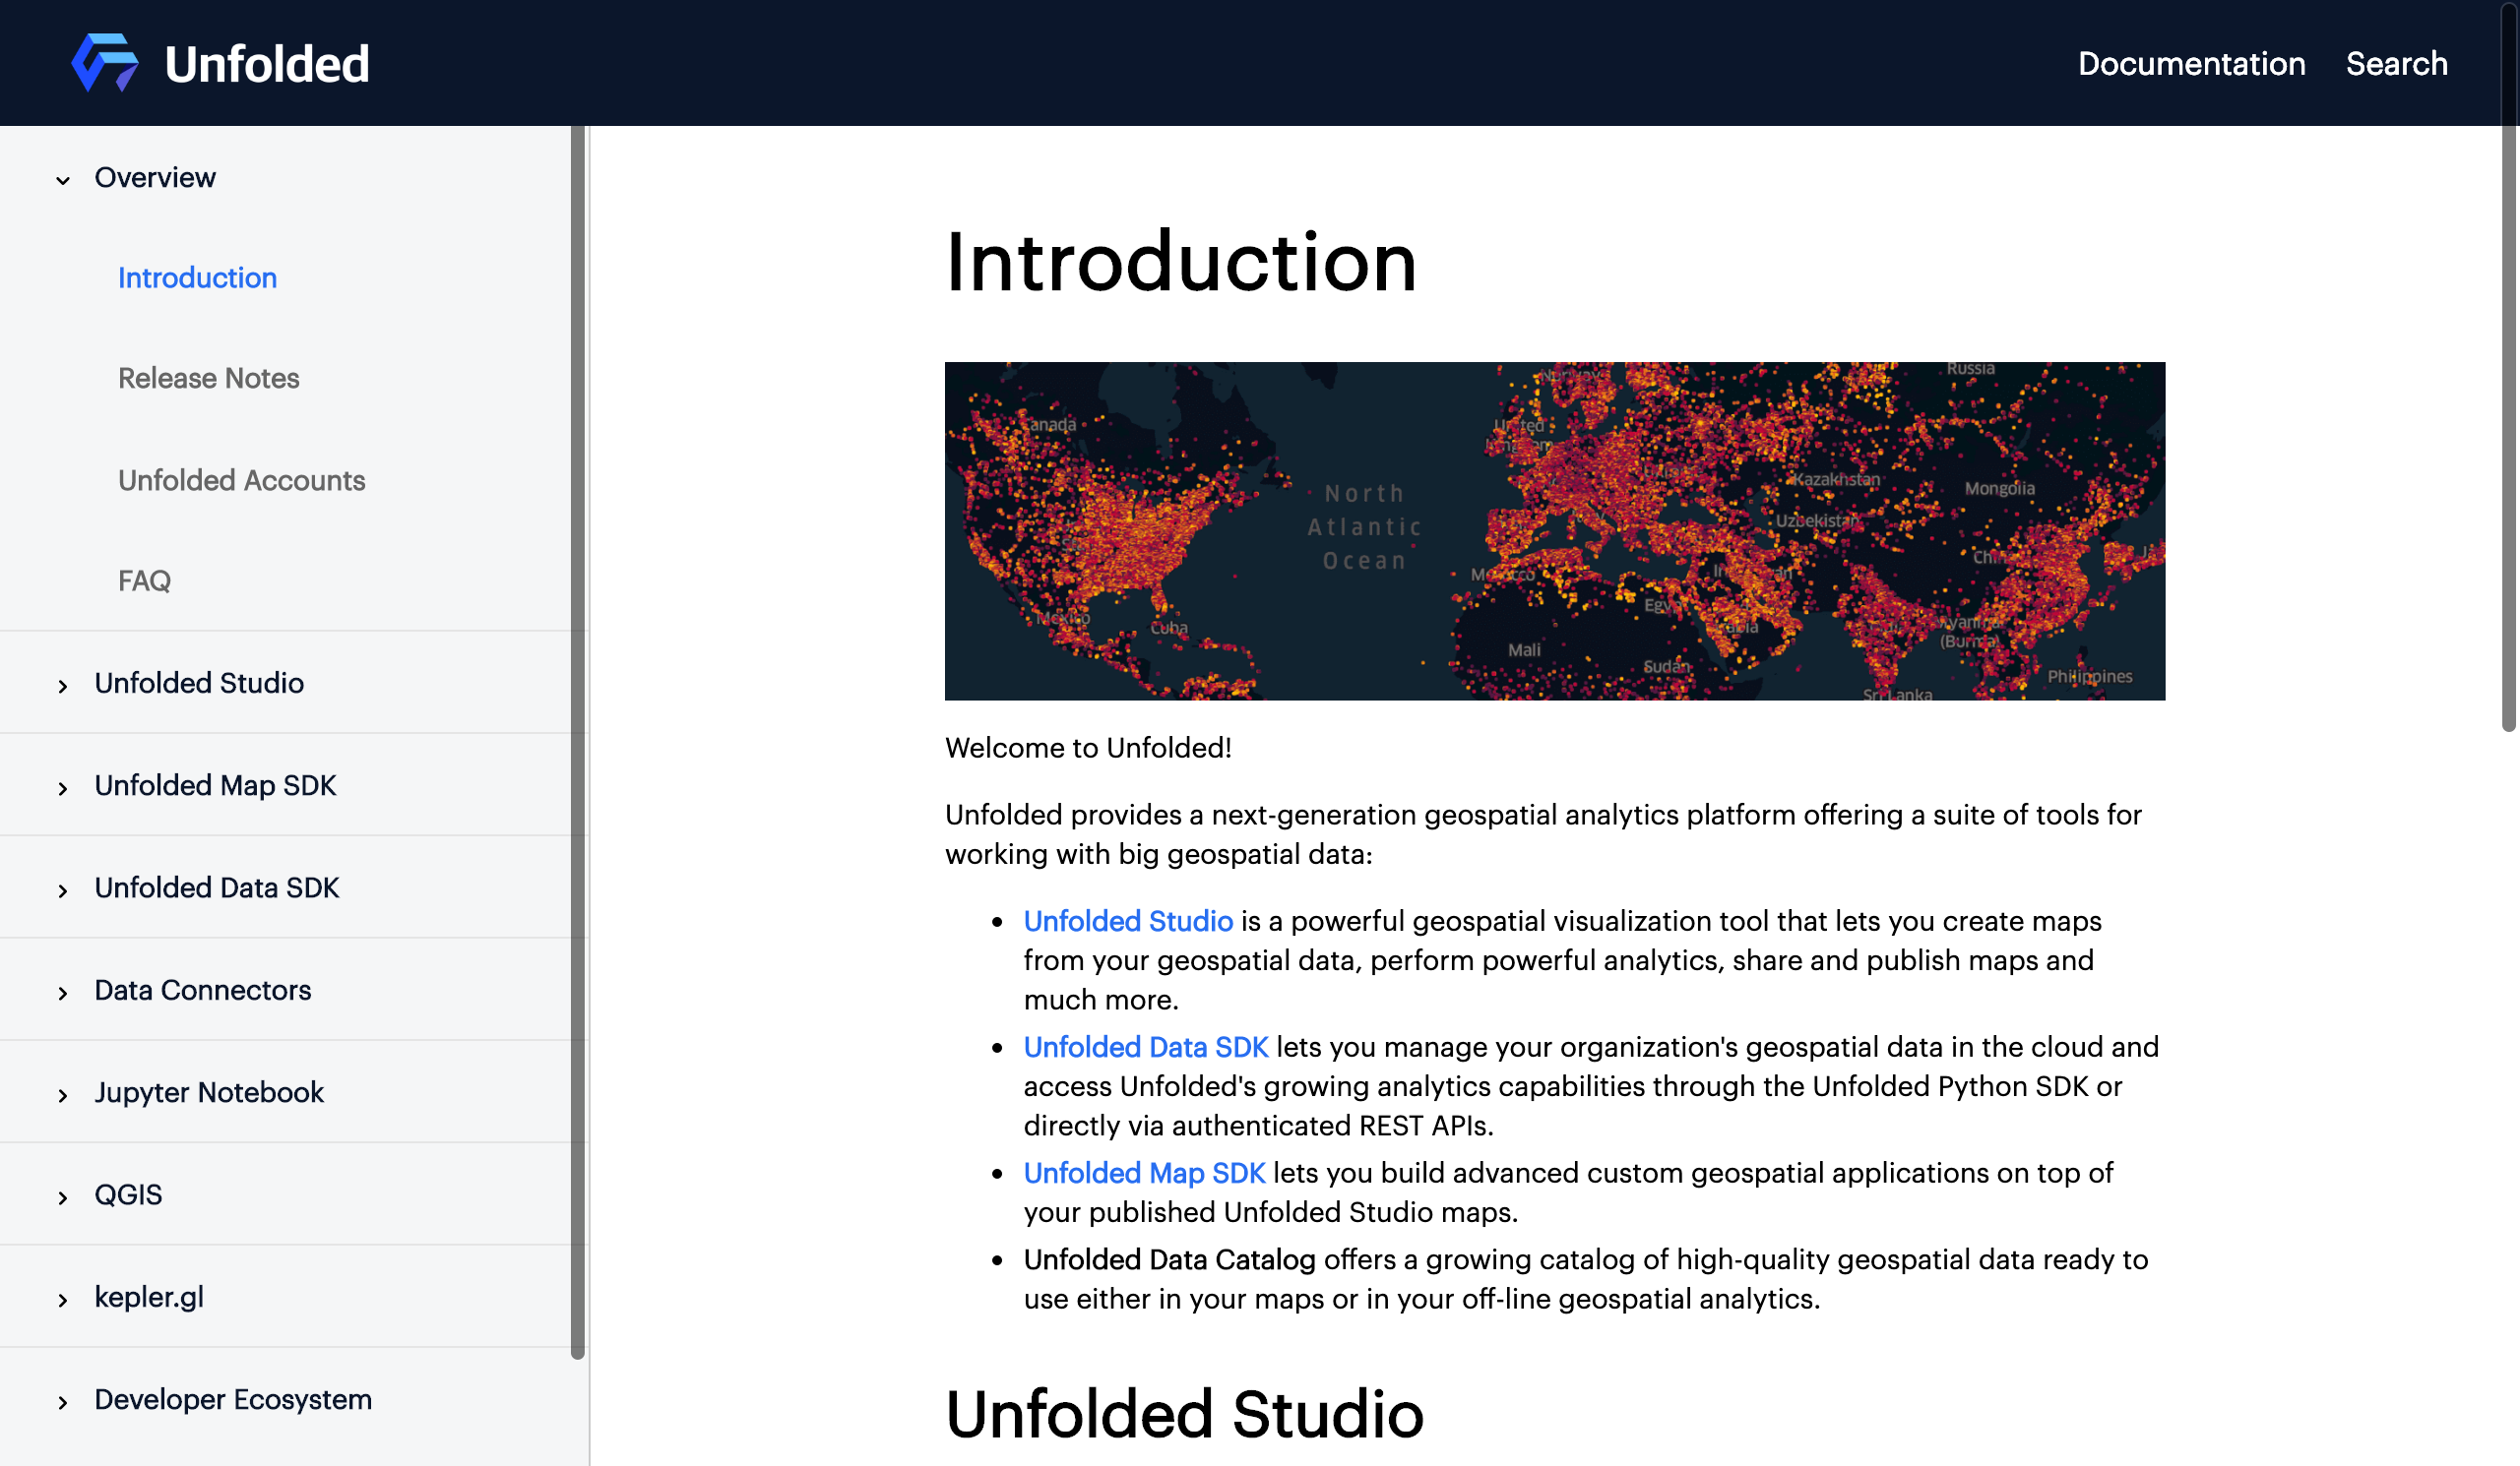Click the bold 'Unfolded Data Catalog' text
The height and width of the screenshot is (1466, 2520).
click(1169, 1259)
